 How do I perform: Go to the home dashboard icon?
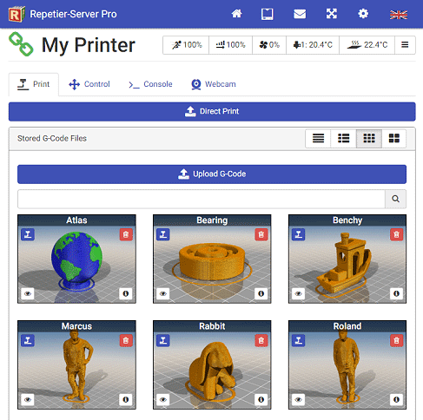[x=236, y=14]
